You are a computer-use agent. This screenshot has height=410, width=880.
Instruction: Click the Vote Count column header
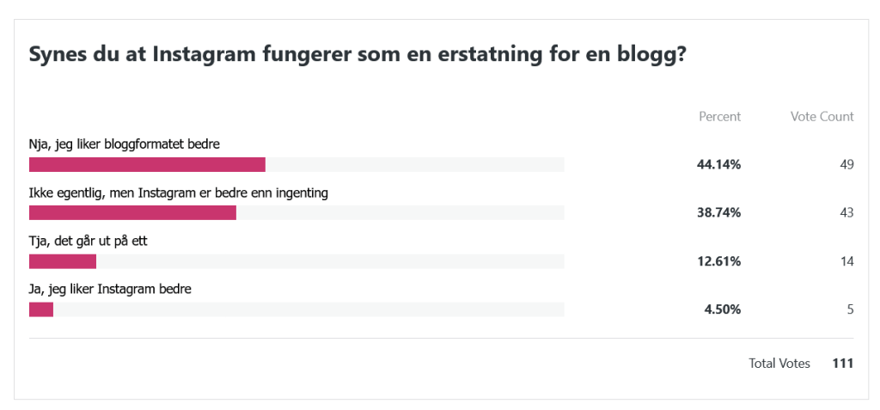click(x=822, y=117)
